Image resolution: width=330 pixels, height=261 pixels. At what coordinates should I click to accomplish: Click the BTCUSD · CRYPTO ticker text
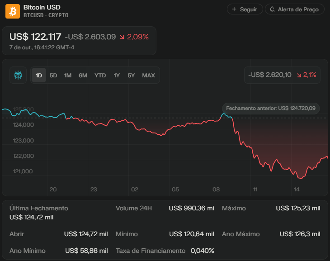[46, 15]
